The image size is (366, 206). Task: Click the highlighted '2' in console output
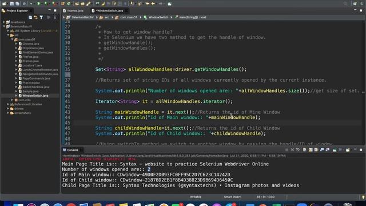click(x=149, y=169)
